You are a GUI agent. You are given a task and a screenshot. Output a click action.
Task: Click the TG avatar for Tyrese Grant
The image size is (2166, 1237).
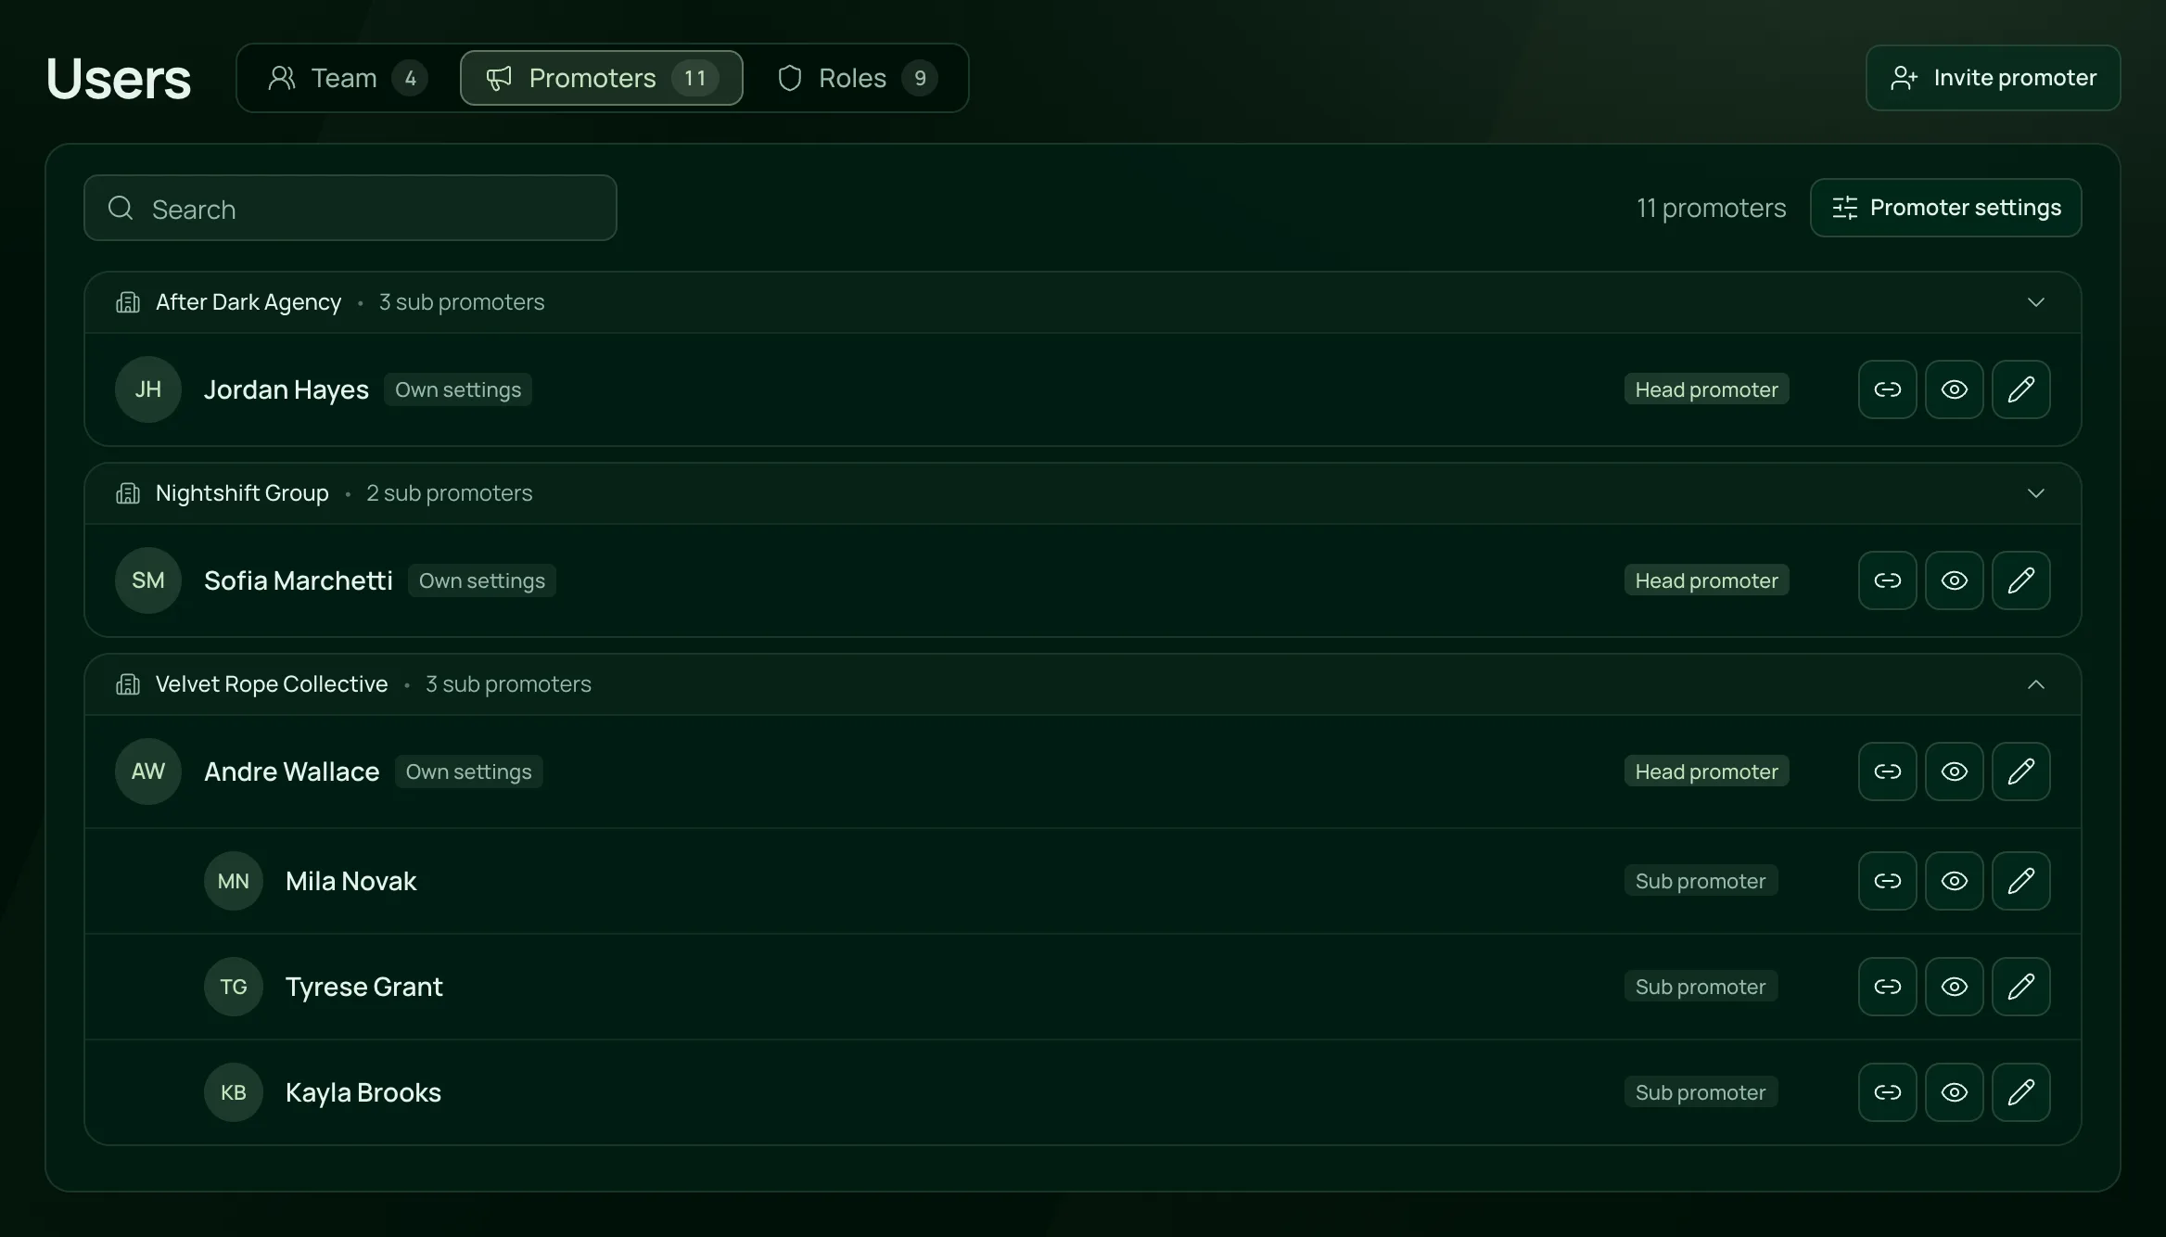tap(234, 987)
